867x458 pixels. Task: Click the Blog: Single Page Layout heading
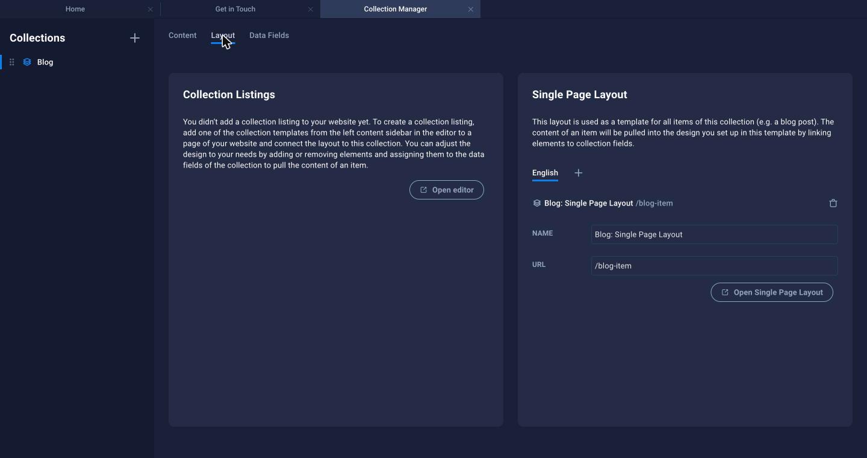(x=588, y=203)
